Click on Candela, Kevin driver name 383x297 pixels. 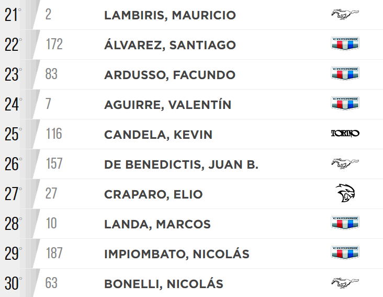tap(158, 135)
